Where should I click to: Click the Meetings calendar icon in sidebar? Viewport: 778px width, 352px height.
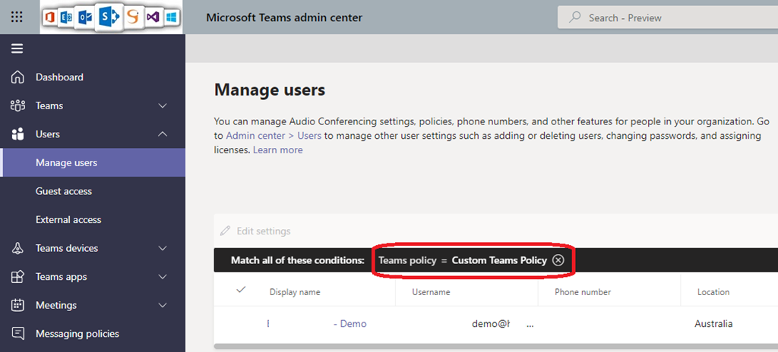tap(17, 305)
